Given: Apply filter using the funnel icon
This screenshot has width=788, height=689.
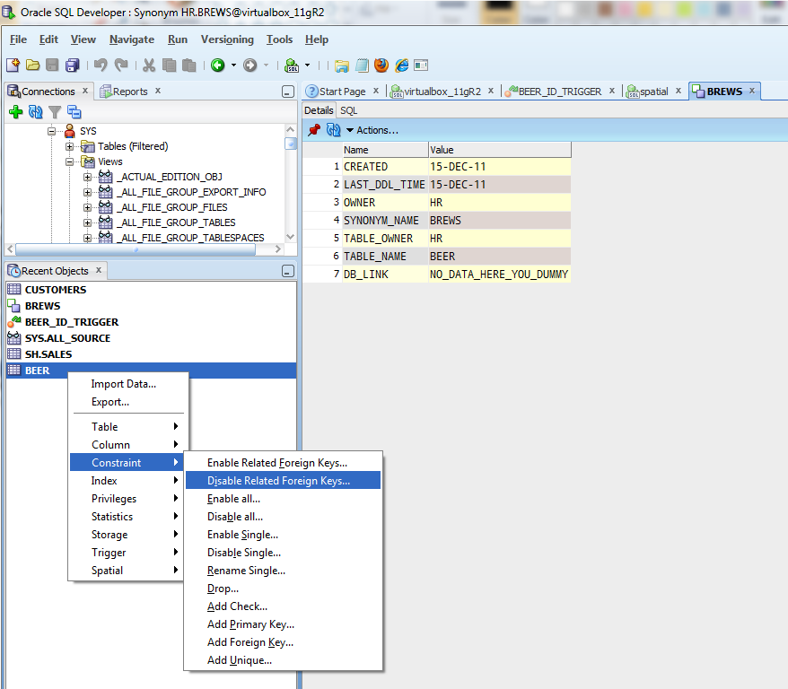Looking at the screenshot, I should tap(55, 112).
